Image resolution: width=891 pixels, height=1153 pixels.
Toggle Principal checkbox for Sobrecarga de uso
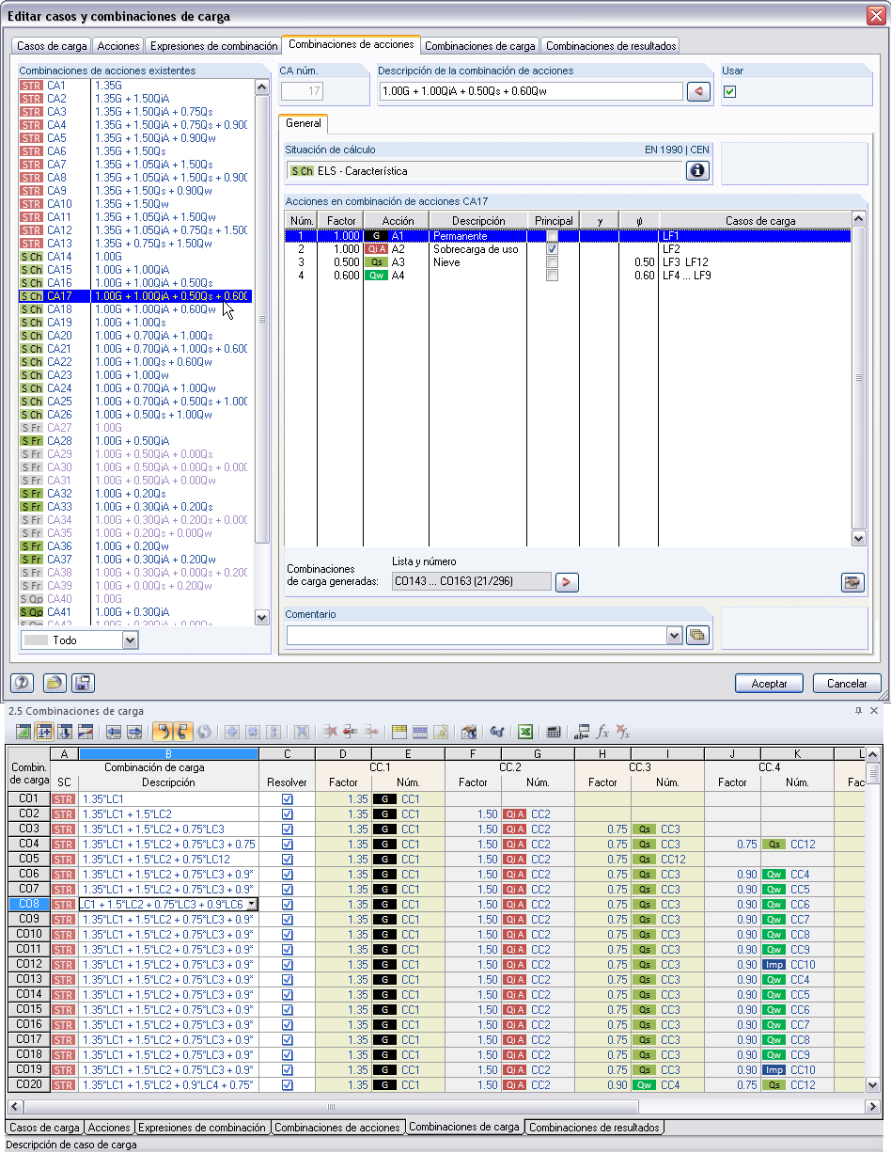(x=554, y=249)
